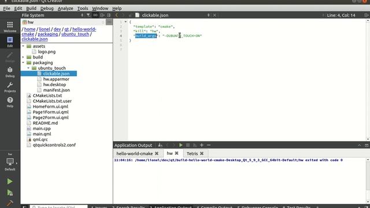Click the plus zoom-in icon in Application Output
The width and height of the screenshot is (370, 208).
point(202,145)
